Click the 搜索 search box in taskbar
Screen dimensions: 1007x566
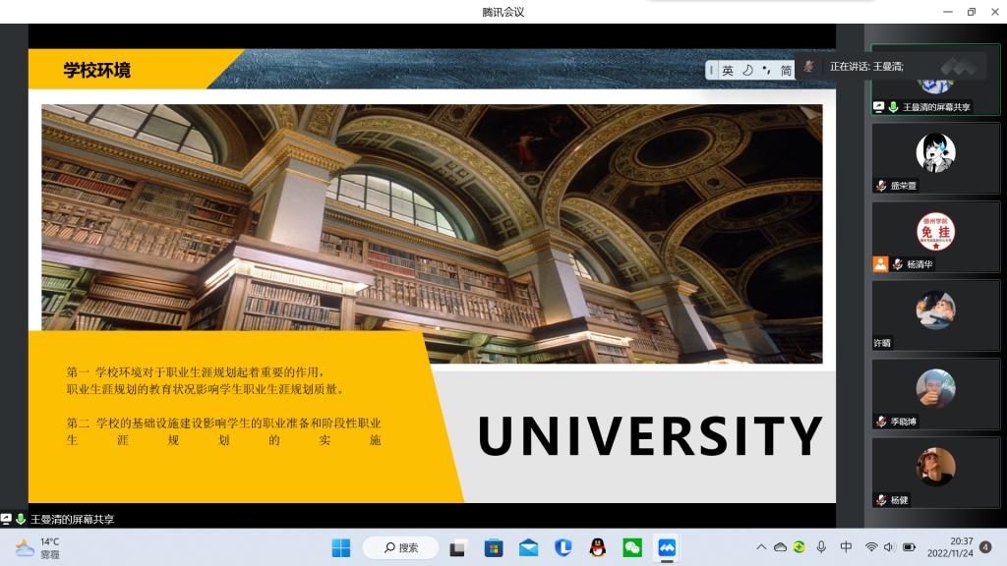(400, 547)
